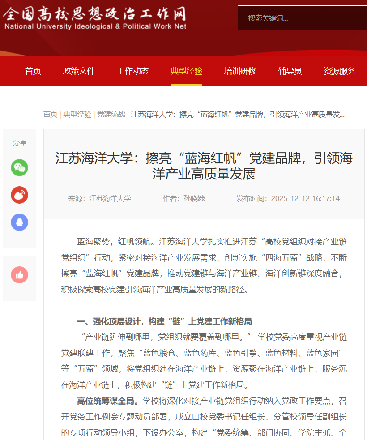Open the 党建统战 breadcrumb link

[111, 114]
